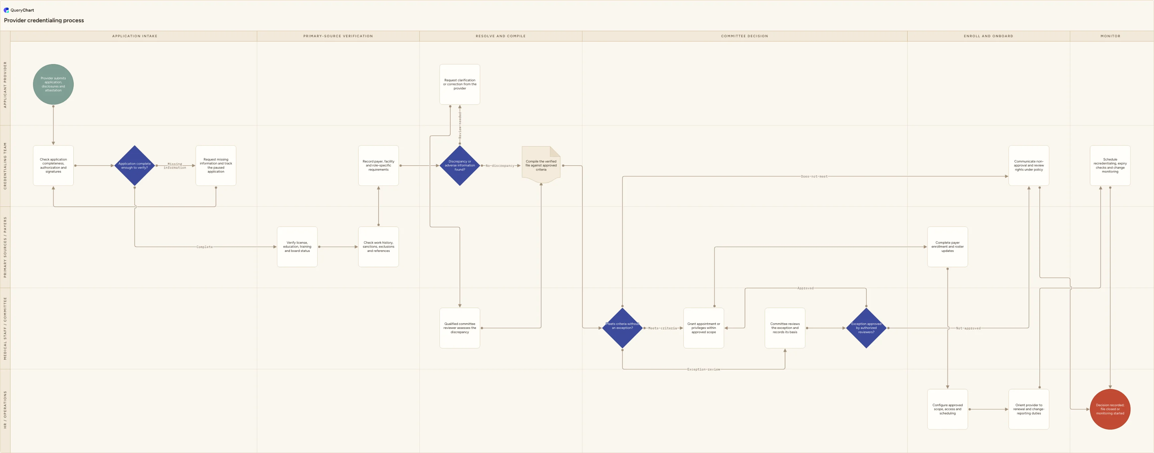
Task: Select 'Communicate non-approval and review rights' node
Action: coord(1029,166)
